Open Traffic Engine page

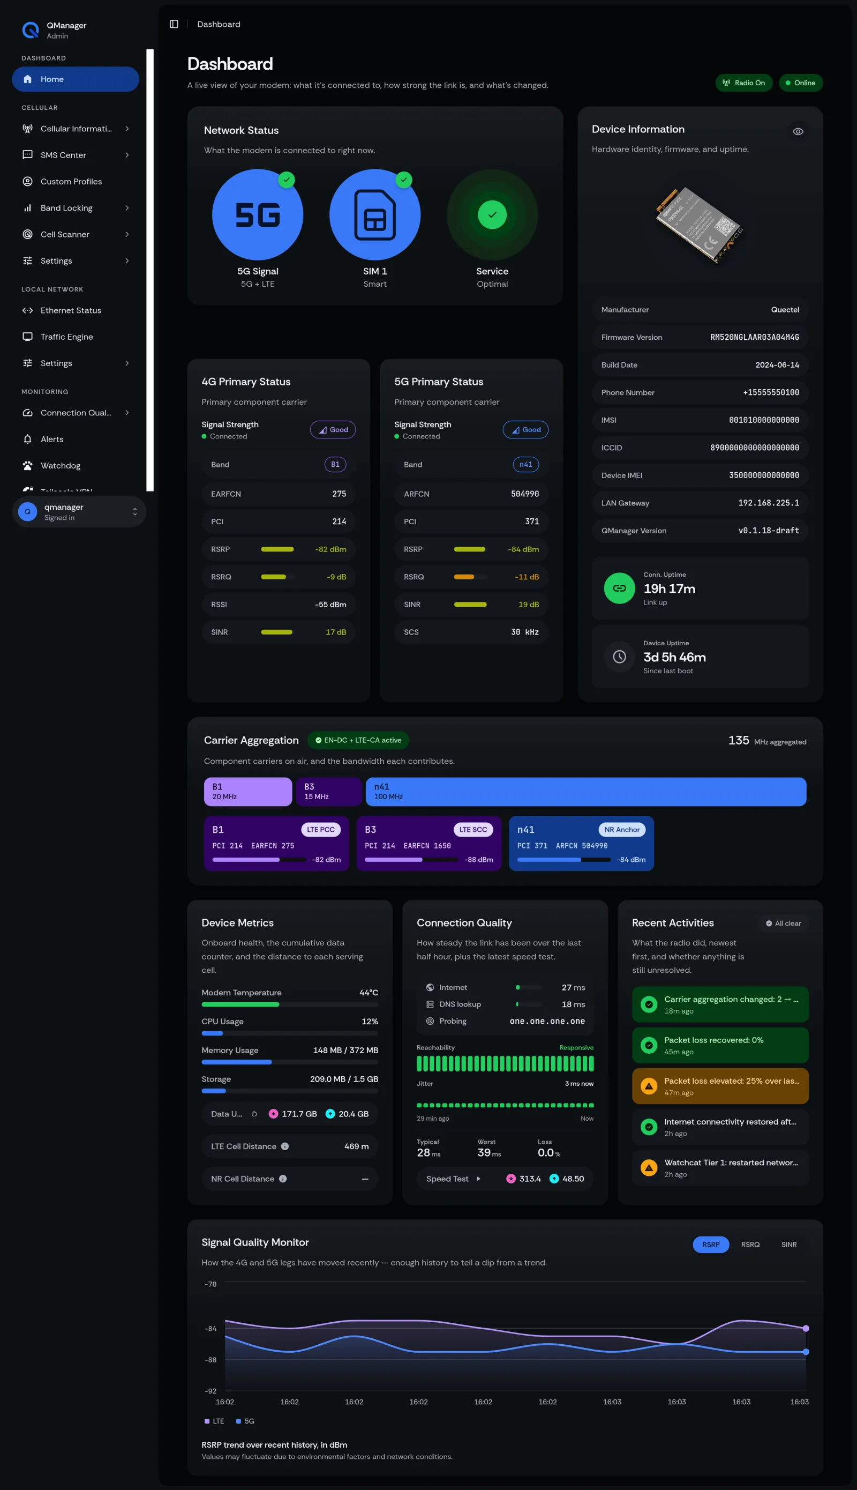click(x=76, y=337)
